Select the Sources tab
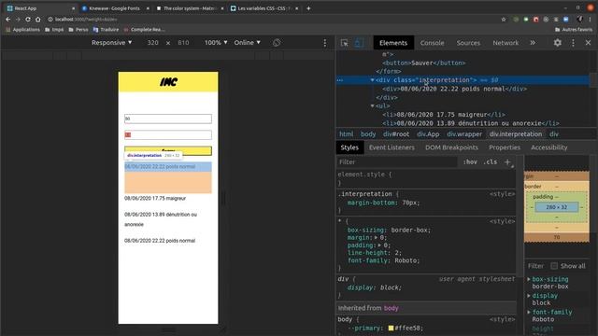This screenshot has height=336, width=598. coord(468,43)
